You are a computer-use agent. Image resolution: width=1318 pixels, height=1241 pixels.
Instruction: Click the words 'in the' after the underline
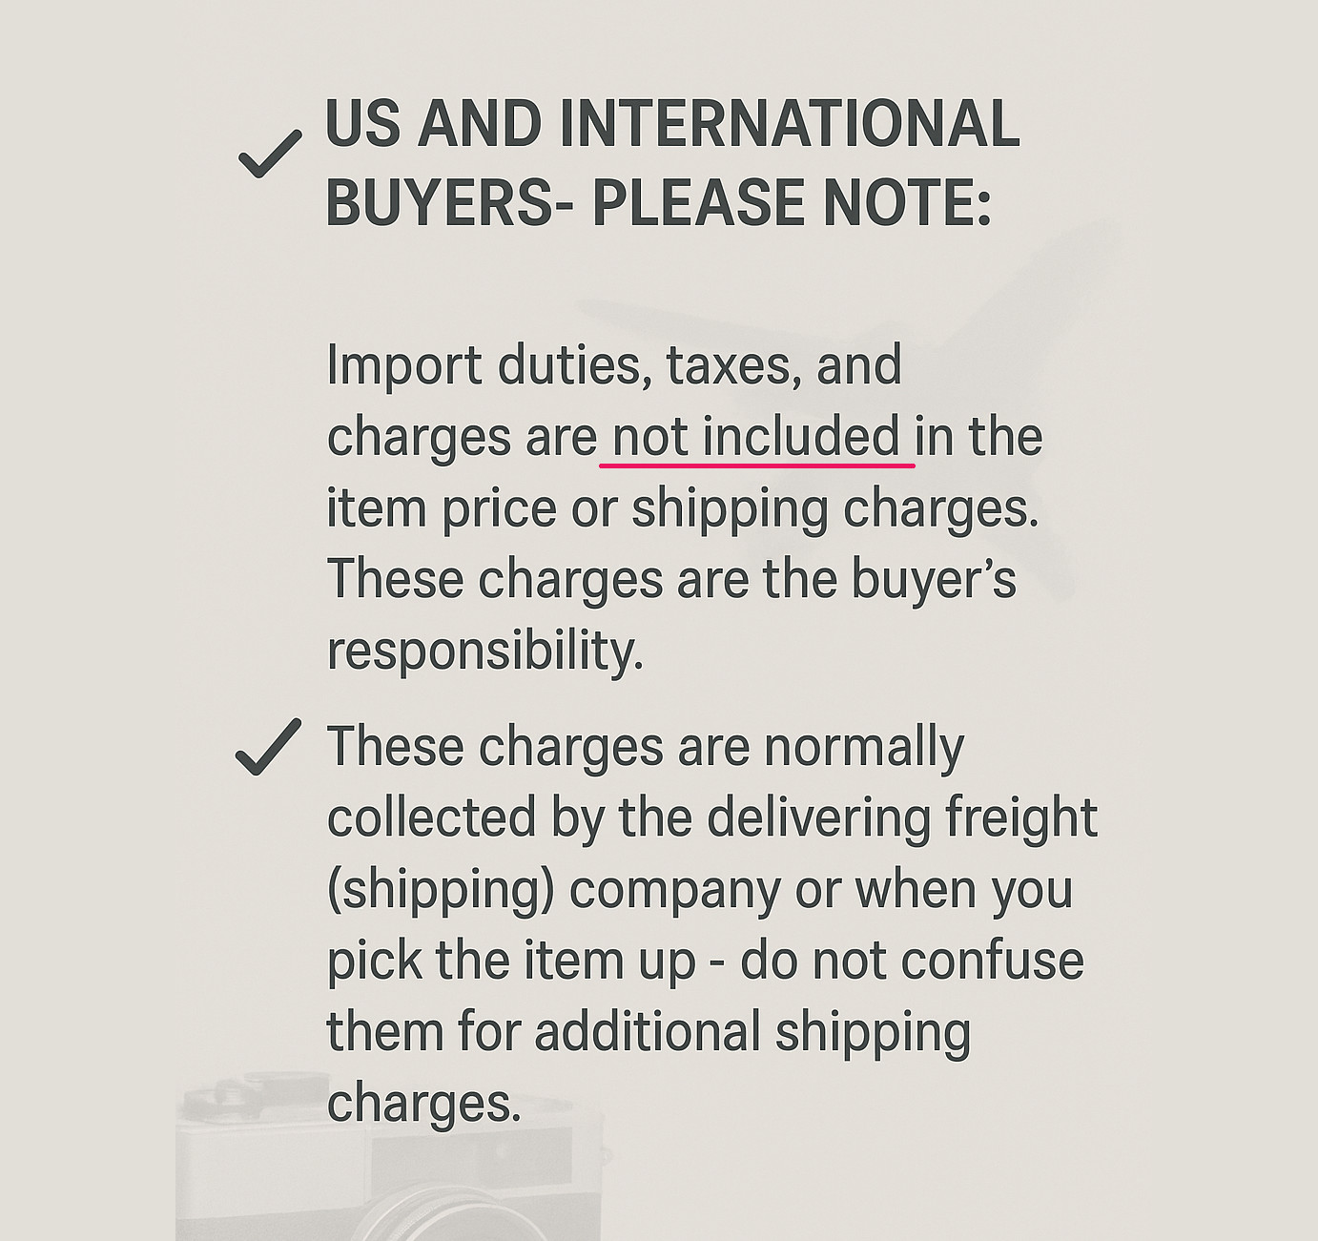tap(979, 437)
